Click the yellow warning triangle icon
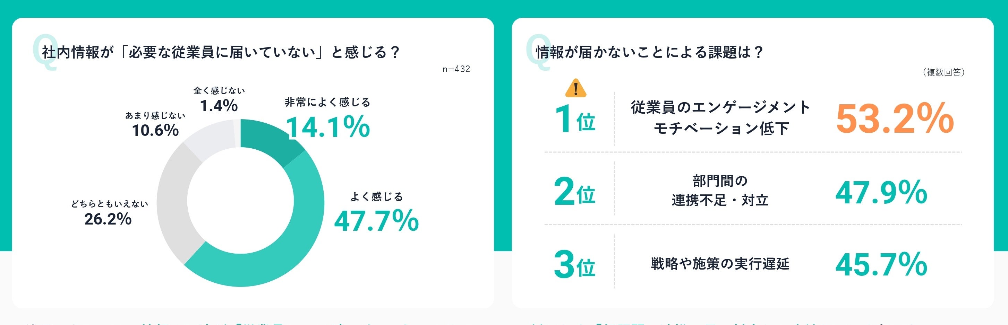1008x325 pixels. pyautogui.click(x=575, y=88)
